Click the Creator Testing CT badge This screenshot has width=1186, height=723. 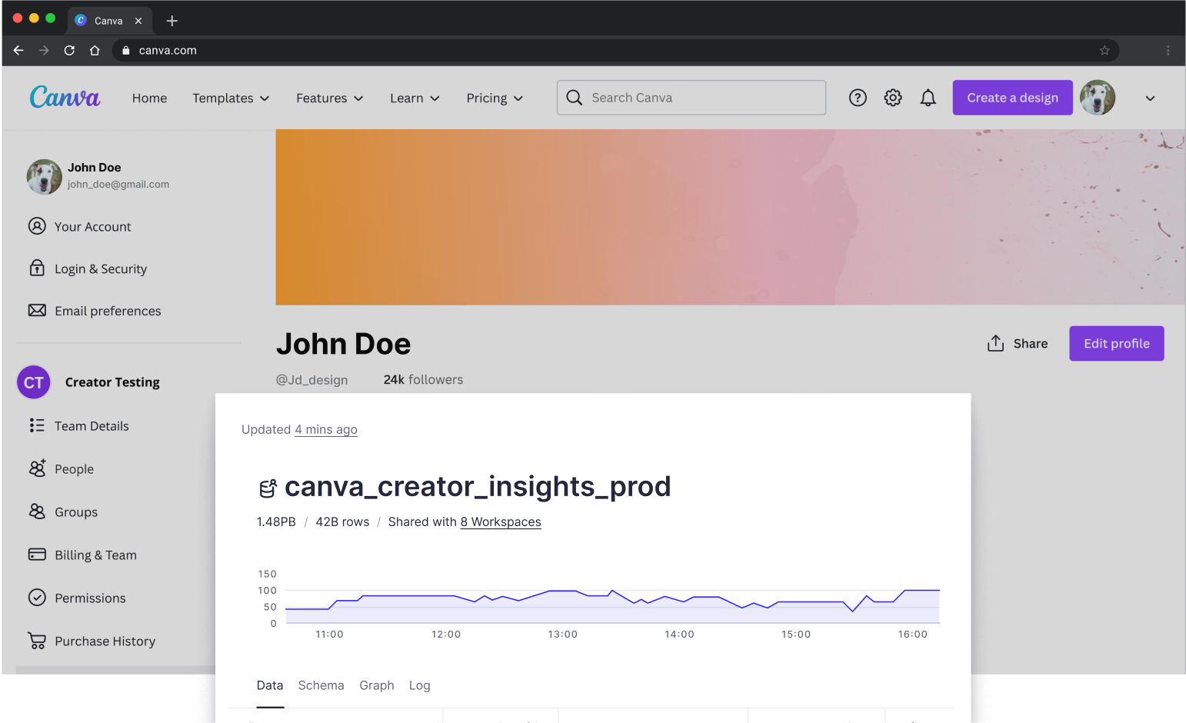34,382
